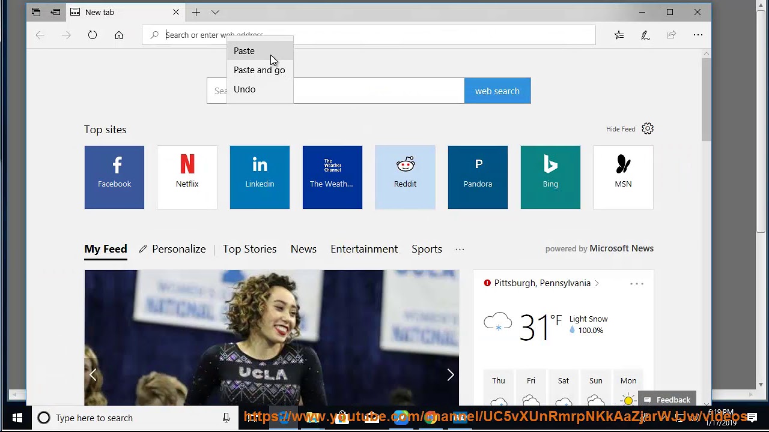Switch to the Top Stories tab

click(x=250, y=249)
